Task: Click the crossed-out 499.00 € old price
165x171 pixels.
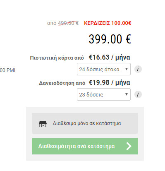Action: pos(68,23)
